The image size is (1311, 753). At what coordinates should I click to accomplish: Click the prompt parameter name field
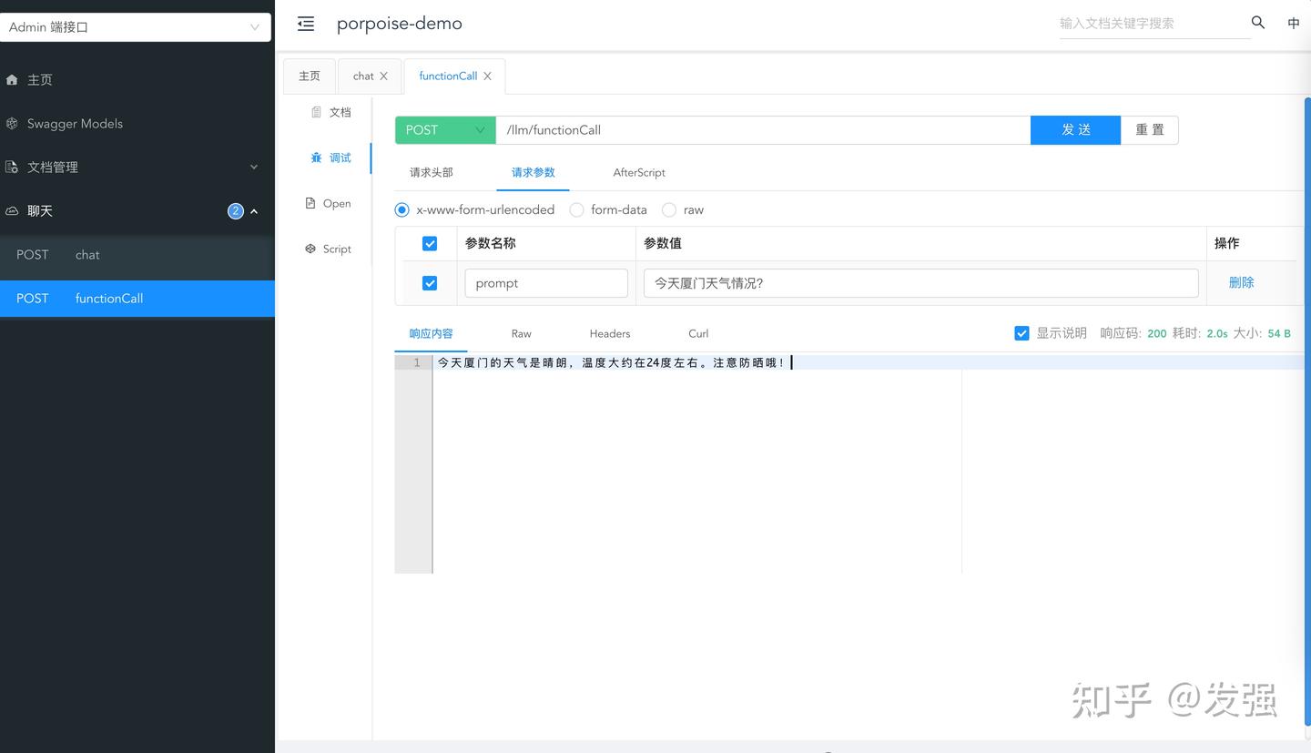tap(546, 283)
